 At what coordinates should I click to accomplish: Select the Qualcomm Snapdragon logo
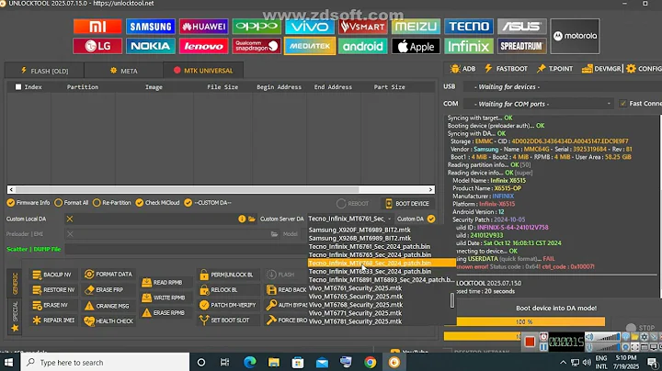tap(257, 46)
